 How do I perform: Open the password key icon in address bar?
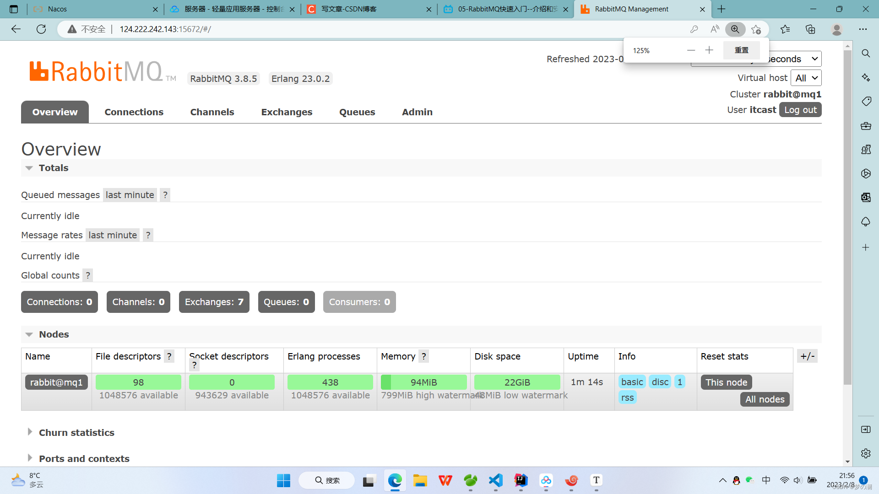pos(694,29)
